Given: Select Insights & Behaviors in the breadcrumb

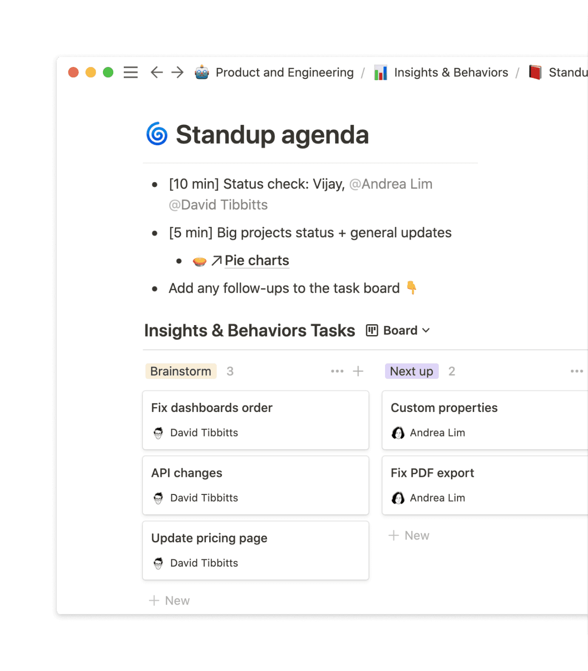Looking at the screenshot, I should [x=450, y=72].
